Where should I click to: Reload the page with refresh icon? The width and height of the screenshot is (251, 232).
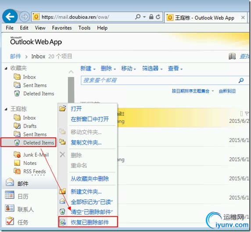click(x=158, y=17)
